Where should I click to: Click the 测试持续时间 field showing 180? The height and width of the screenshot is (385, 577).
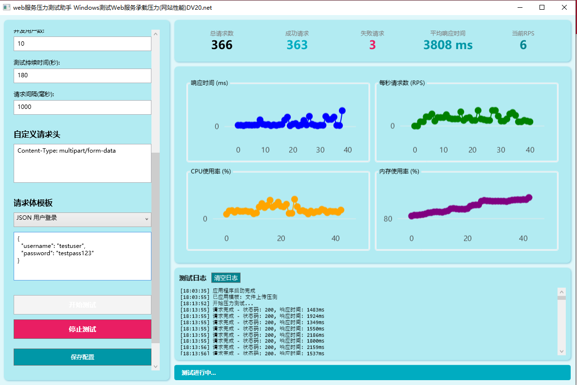[x=82, y=75]
